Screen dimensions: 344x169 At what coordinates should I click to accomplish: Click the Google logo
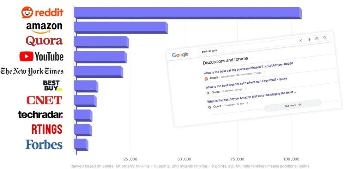click(180, 55)
